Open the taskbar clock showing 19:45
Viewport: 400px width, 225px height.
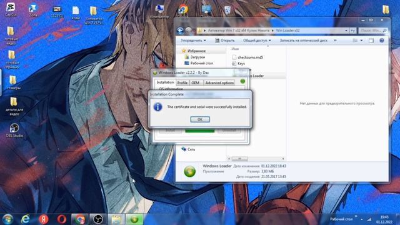tap(384, 219)
